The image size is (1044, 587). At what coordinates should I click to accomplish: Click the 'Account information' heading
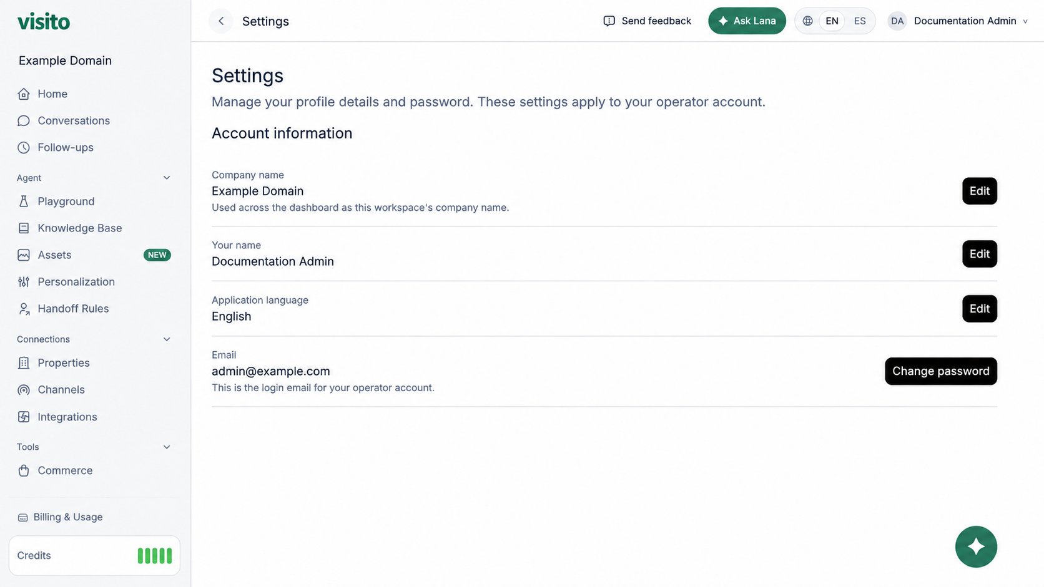click(282, 133)
